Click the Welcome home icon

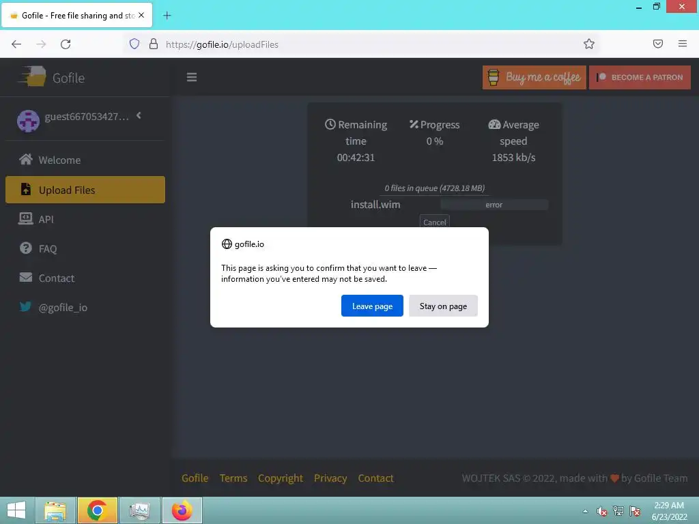click(x=26, y=159)
